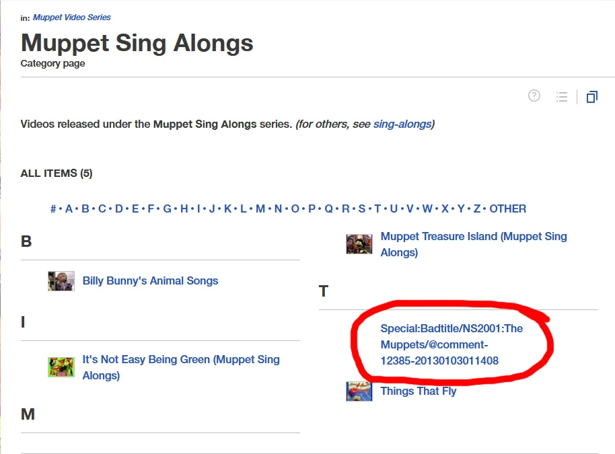615x454 pixels.
Task: Open Special:Badtitle/NS2001:The Muppets comment link
Action: click(x=451, y=344)
